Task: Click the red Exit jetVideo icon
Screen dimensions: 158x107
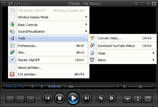Action: [x=12, y=74]
